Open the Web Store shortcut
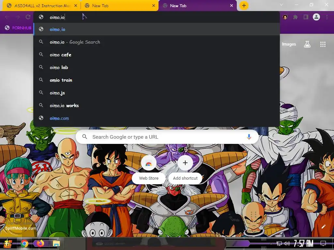The height and width of the screenshot is (250, 334). [x=149, y=169]
